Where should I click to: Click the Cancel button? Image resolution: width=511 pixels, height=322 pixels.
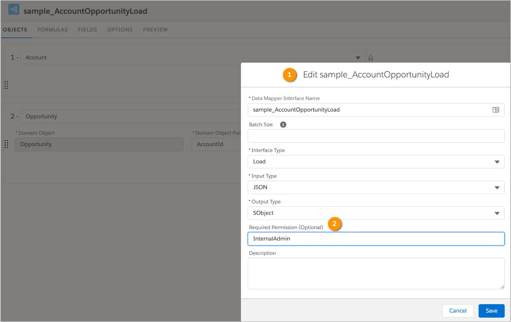tap(458, 311)
